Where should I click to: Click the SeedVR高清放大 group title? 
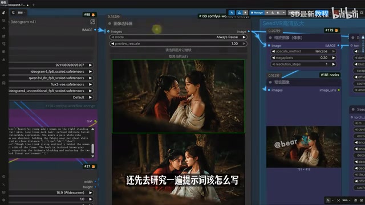283,23
